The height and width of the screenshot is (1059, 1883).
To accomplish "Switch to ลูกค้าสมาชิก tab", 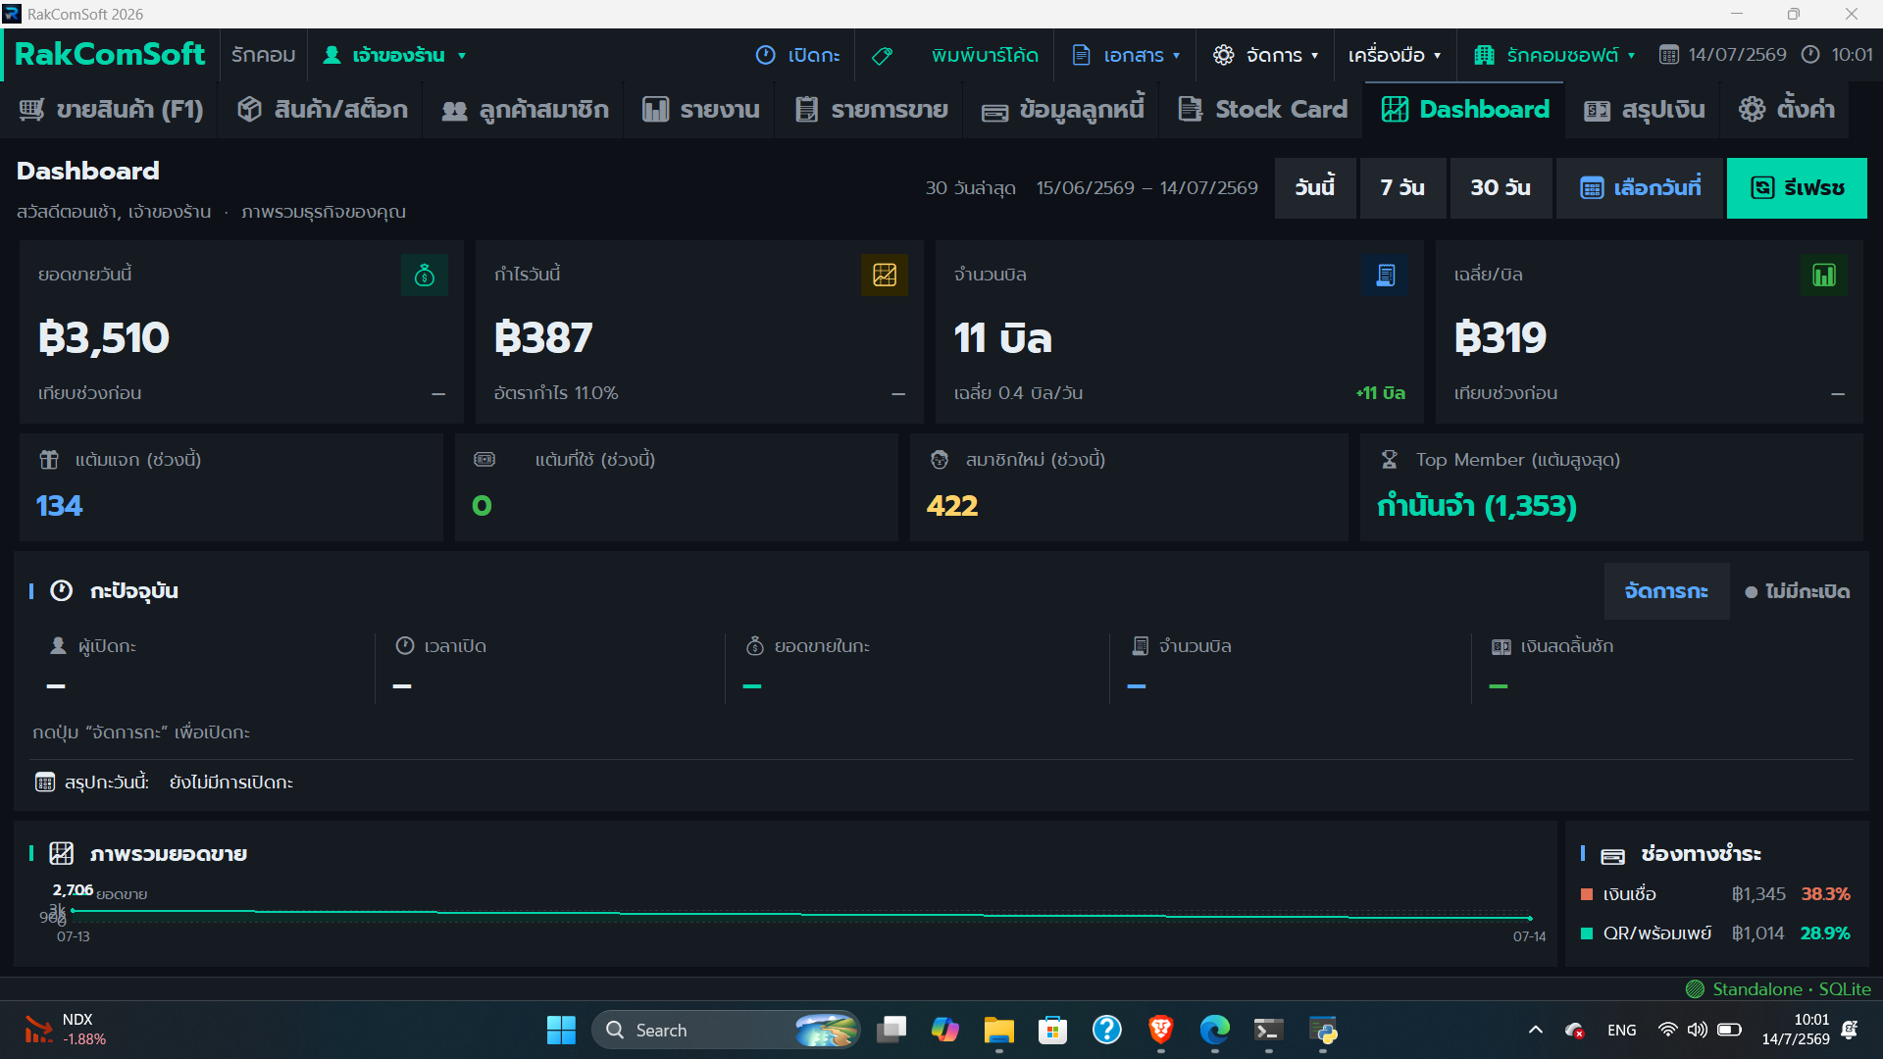I will point(525,110).
